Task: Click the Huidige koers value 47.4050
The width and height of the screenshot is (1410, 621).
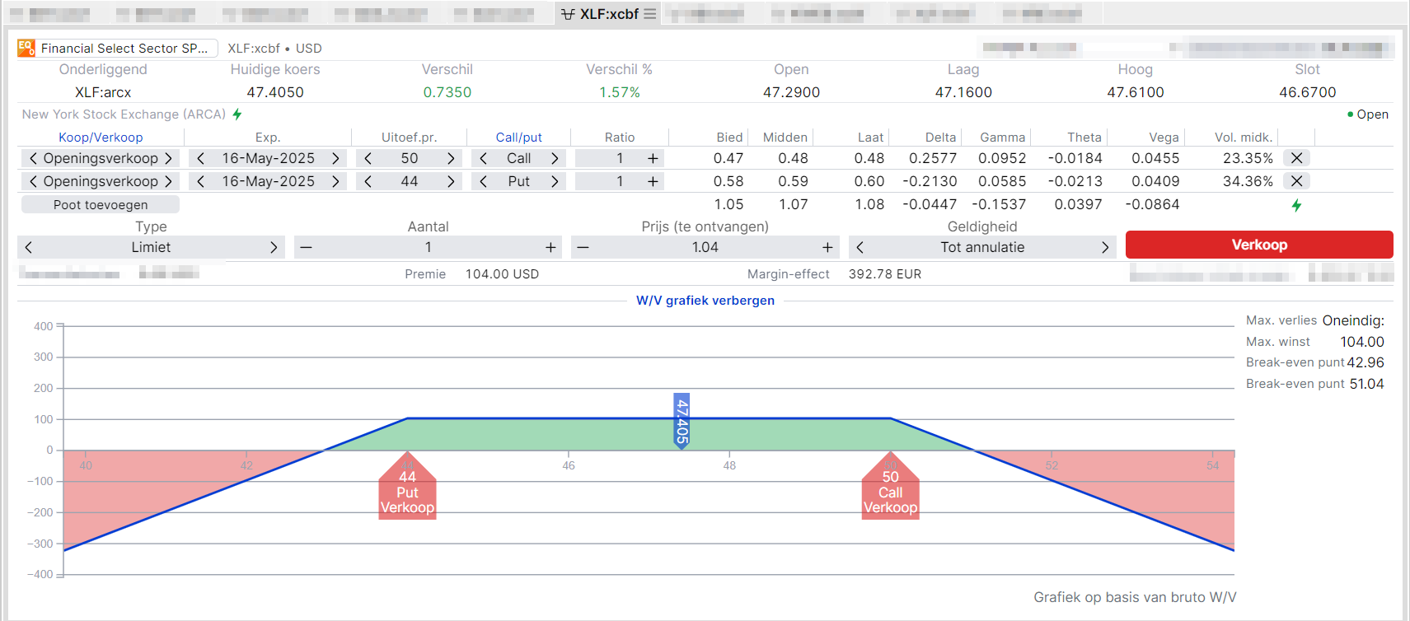Action: click(x=275, y=92)
